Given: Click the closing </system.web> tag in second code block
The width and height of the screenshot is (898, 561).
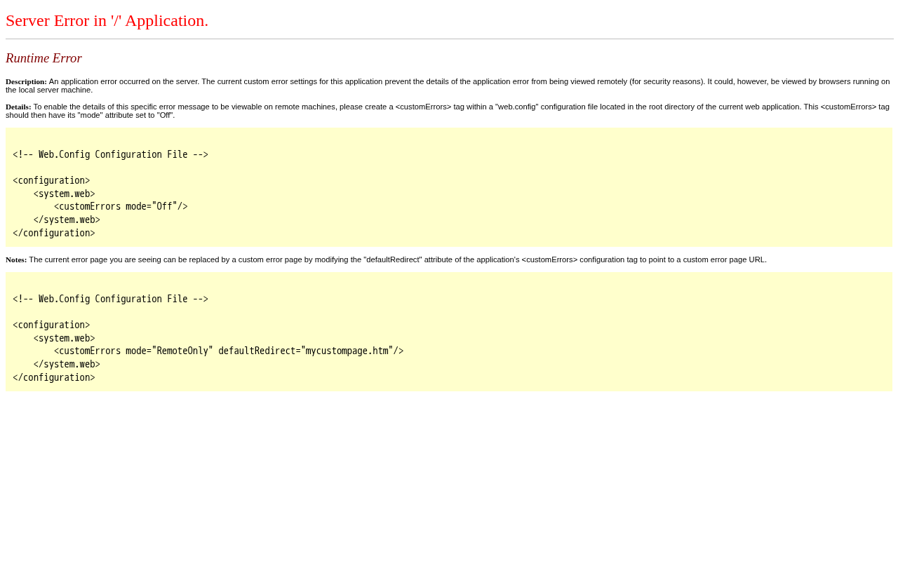Looking at the screenshot, I should tap(67, 364).
